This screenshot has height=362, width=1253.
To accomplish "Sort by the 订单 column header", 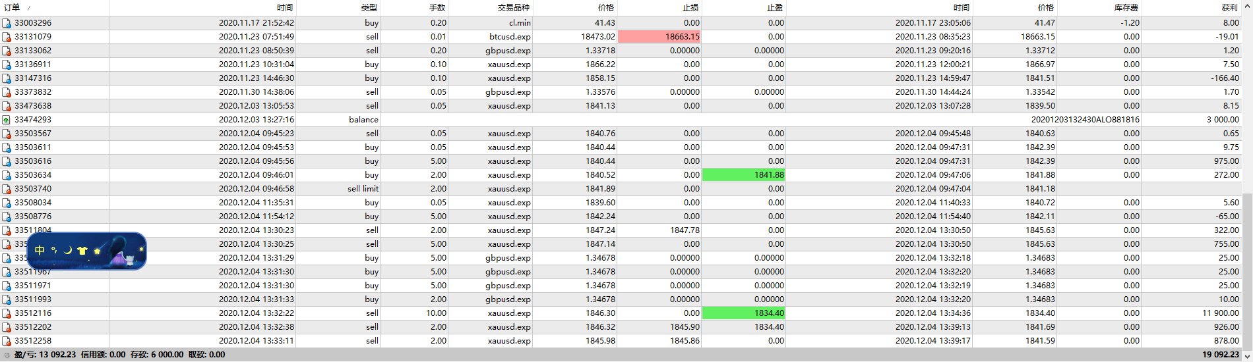I will tap(55, 8).
